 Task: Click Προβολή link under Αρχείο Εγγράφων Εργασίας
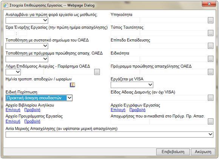click(x=137, y=110)
